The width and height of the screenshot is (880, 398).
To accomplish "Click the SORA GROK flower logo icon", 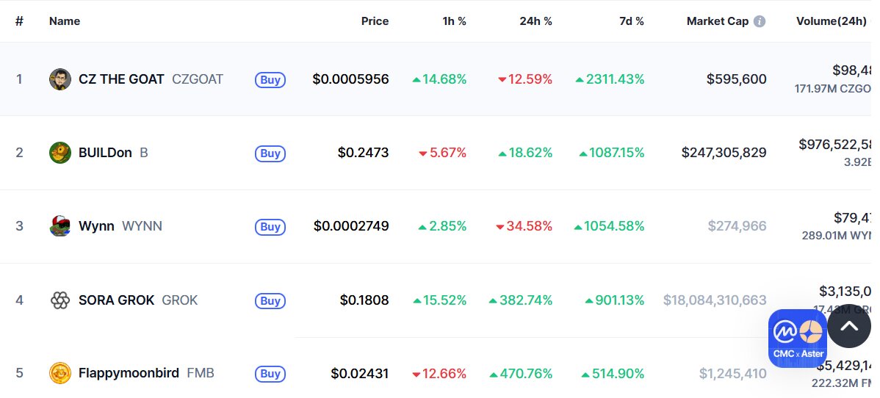I will (60, 300).
